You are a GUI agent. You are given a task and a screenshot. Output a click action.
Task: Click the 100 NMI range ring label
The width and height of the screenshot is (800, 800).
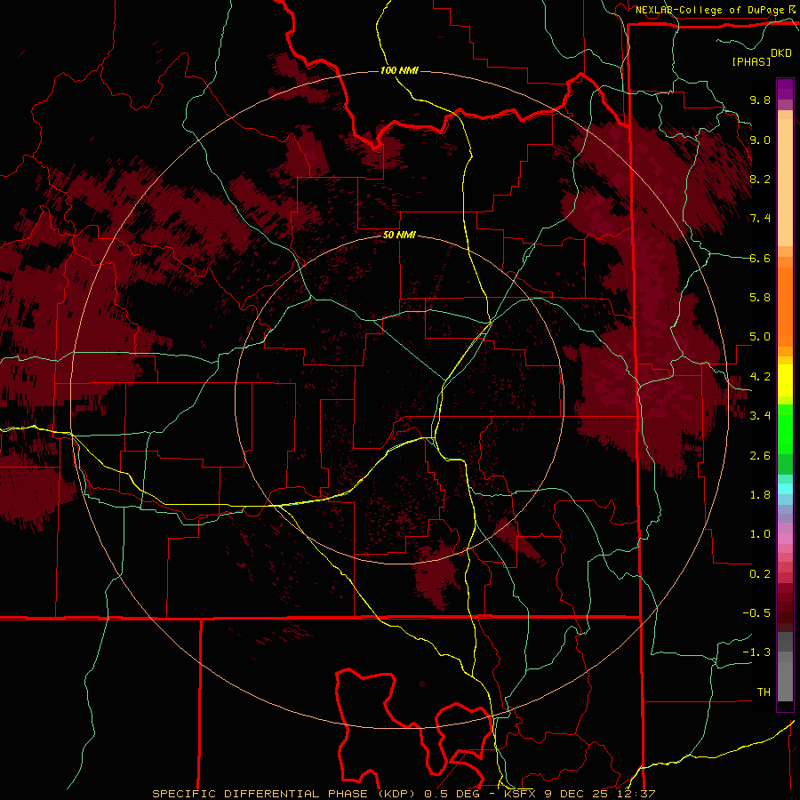[399, 70]
